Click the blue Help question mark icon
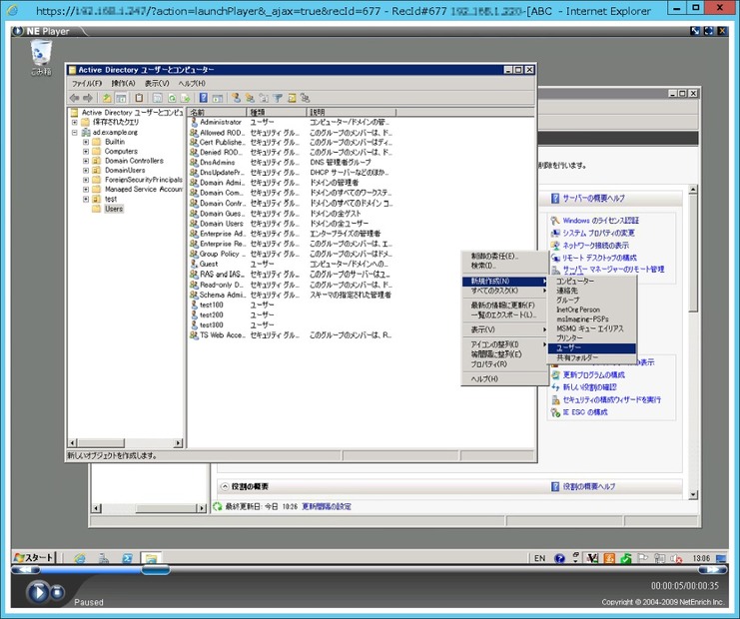Screen dimensions: 740x619 click(x=204, y=98)
